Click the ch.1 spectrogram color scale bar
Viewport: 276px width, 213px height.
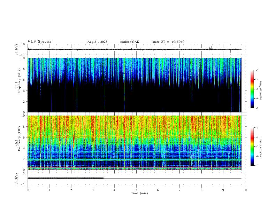click(x=252, y=89)
